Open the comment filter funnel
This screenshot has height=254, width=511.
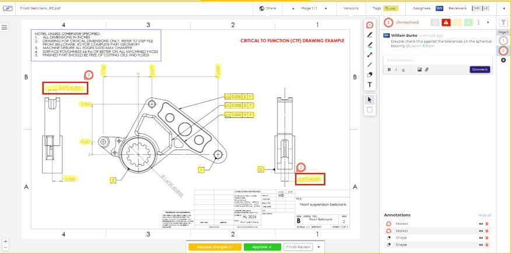[503, 23]
